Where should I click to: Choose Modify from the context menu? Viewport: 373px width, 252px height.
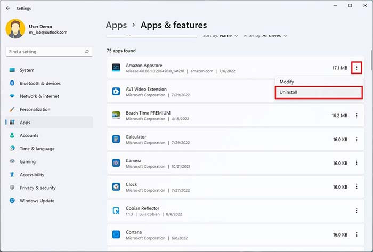pos(319,82)
